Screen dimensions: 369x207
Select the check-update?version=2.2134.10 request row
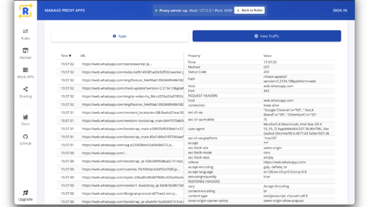point(121,88)
